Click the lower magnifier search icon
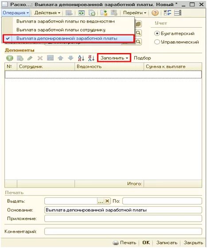Image resolution: width=207 pixels, height=248 pixels. point(138,42)
